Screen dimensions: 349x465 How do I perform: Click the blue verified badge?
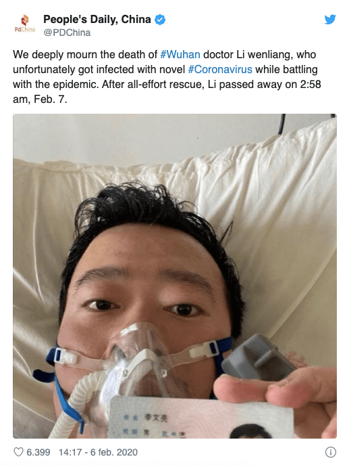point(160,20)
